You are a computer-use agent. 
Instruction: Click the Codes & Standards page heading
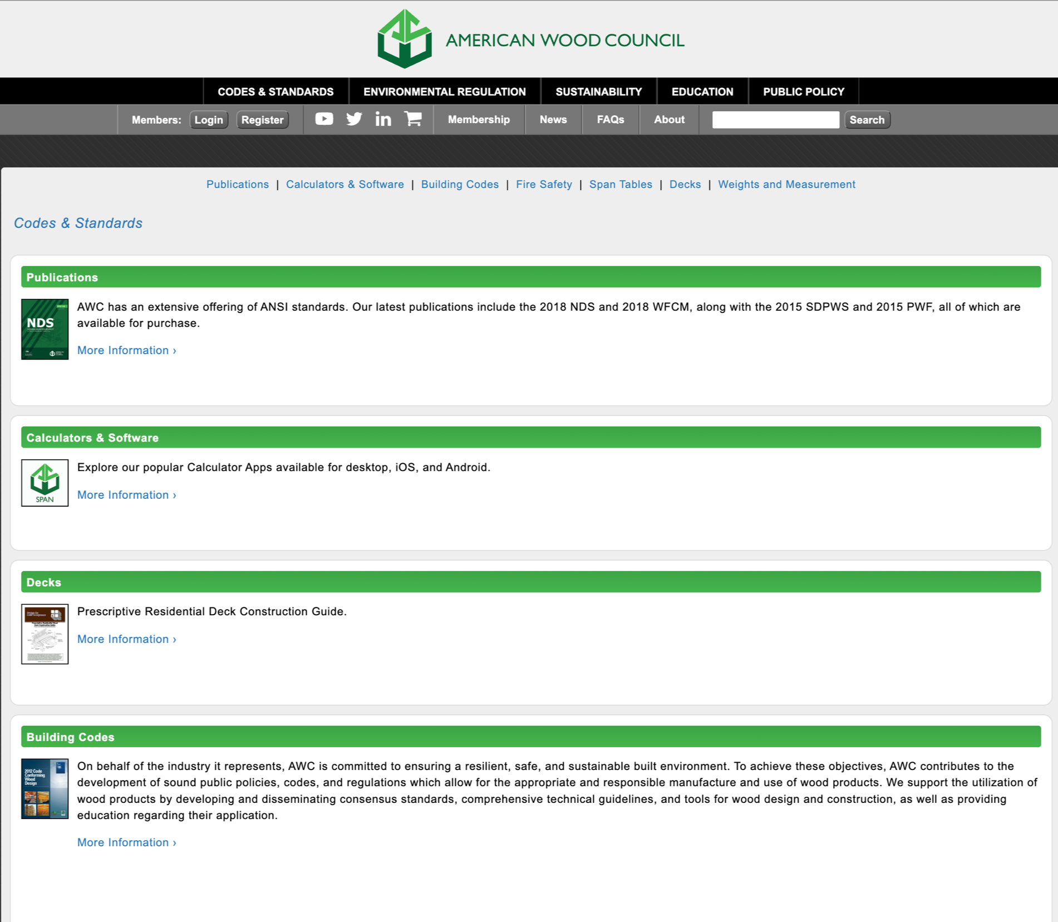78,223
